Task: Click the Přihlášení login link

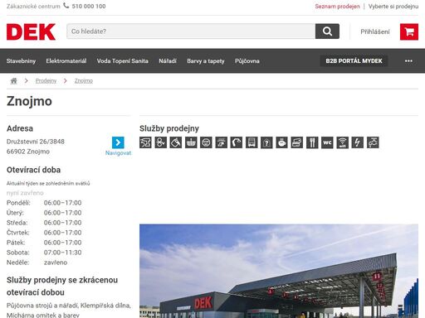Action: [375, 31]
